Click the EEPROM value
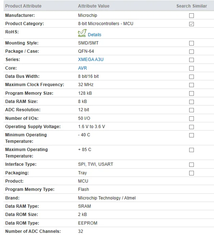Image resolution: width=214 pixels, height=235 pixels. 88,223
